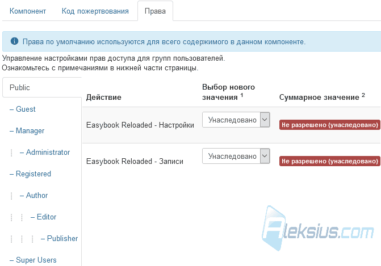Image resolution: width=381 pixels, height=266 pixels.
Task: Open the Компонент tab
Action: pyautogui.click(x=28, y=11)
